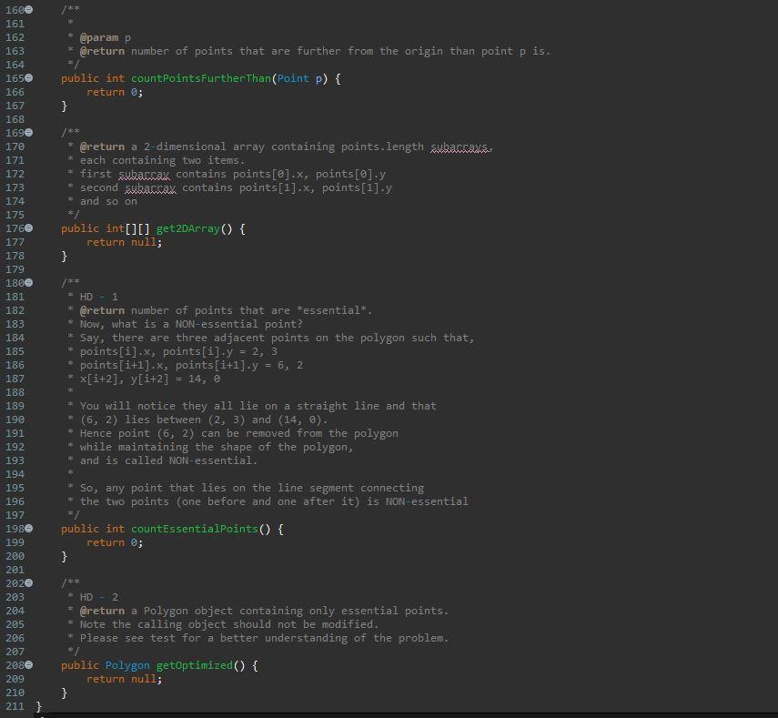Collapse the fold marker beside get2DArray
778x718 pixels.
[x=28, y=228]
